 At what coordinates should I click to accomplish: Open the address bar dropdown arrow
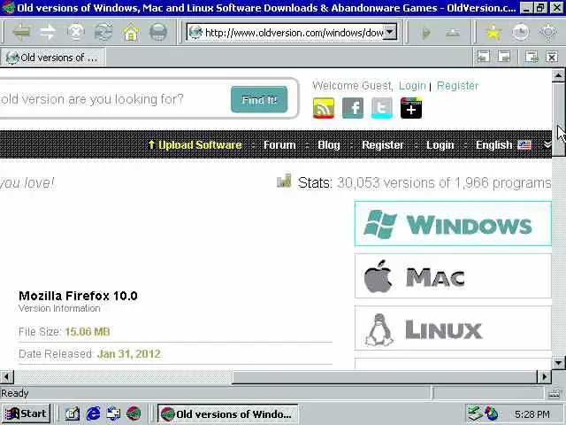(x=390, y=32)
